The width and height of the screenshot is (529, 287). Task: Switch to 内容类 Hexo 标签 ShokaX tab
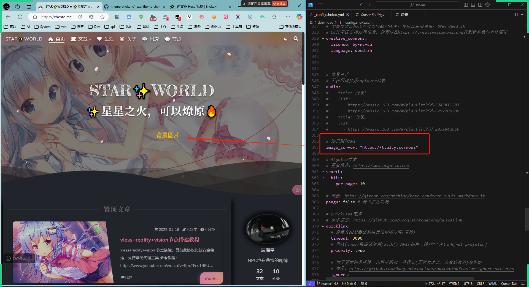point(200,7)
